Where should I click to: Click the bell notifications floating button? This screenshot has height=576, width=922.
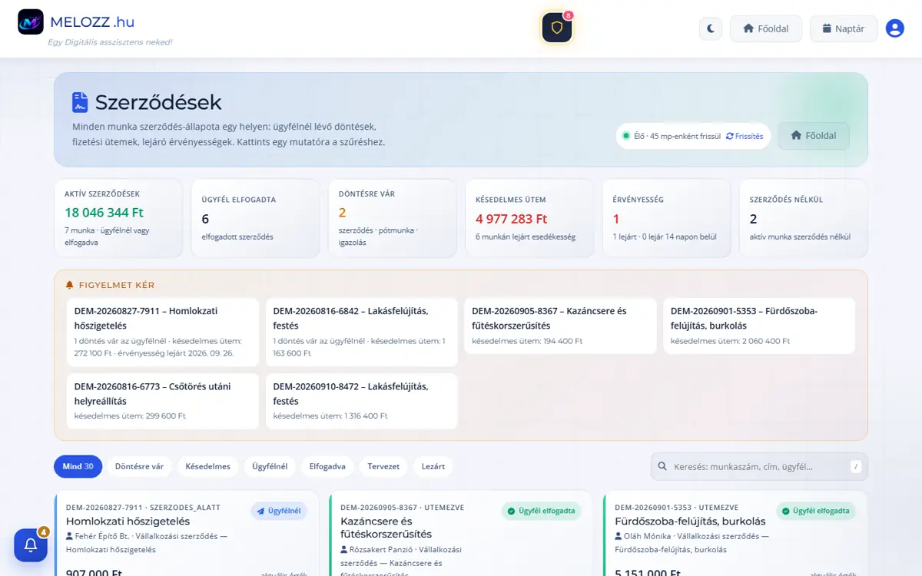click(x=31, y=545)
